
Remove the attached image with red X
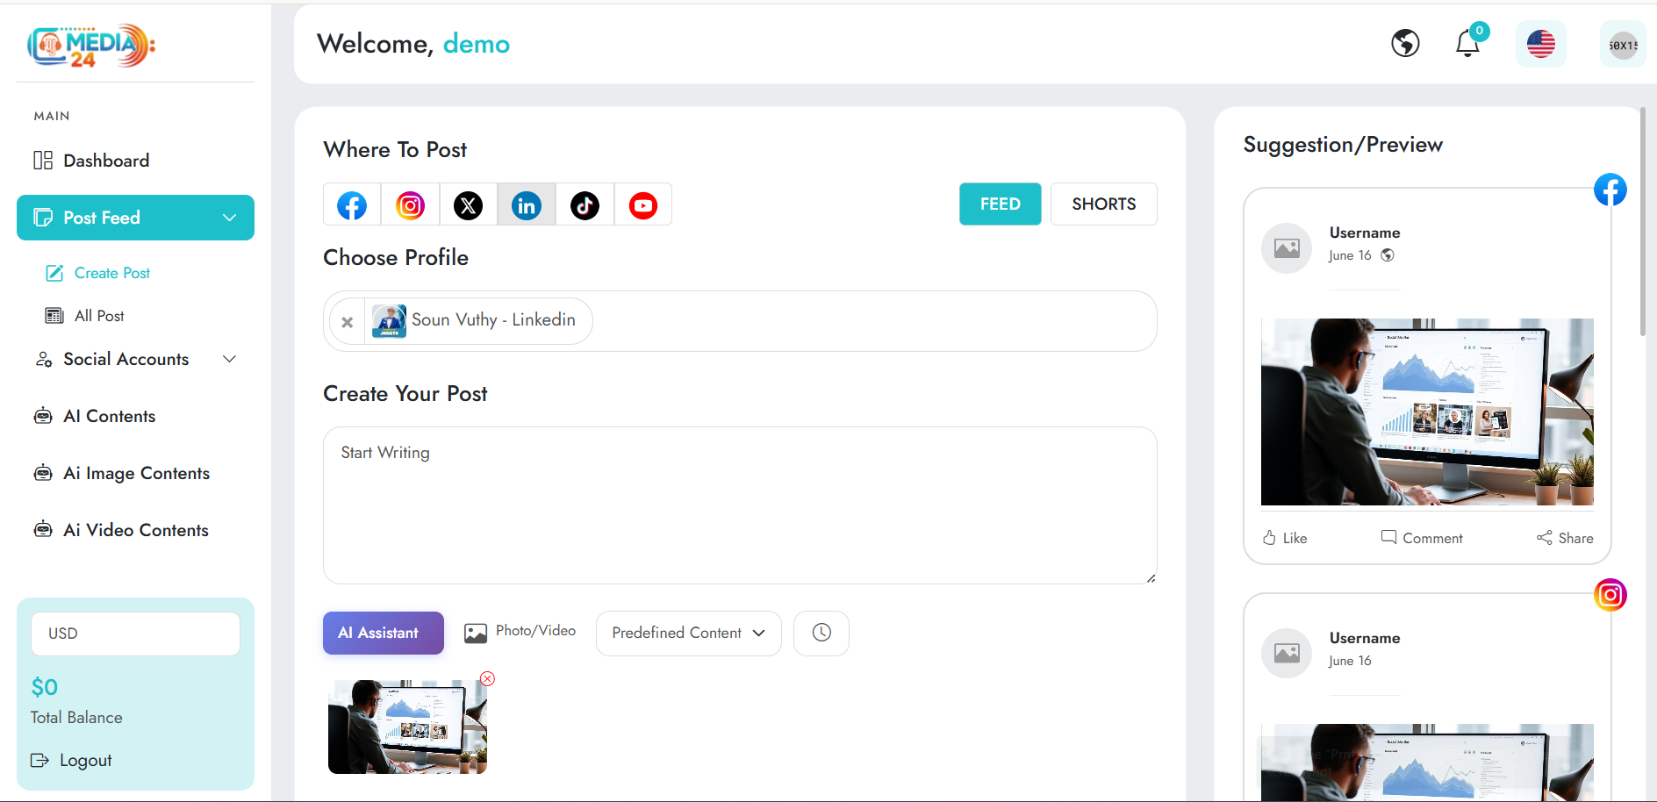(x=488, y=678)
